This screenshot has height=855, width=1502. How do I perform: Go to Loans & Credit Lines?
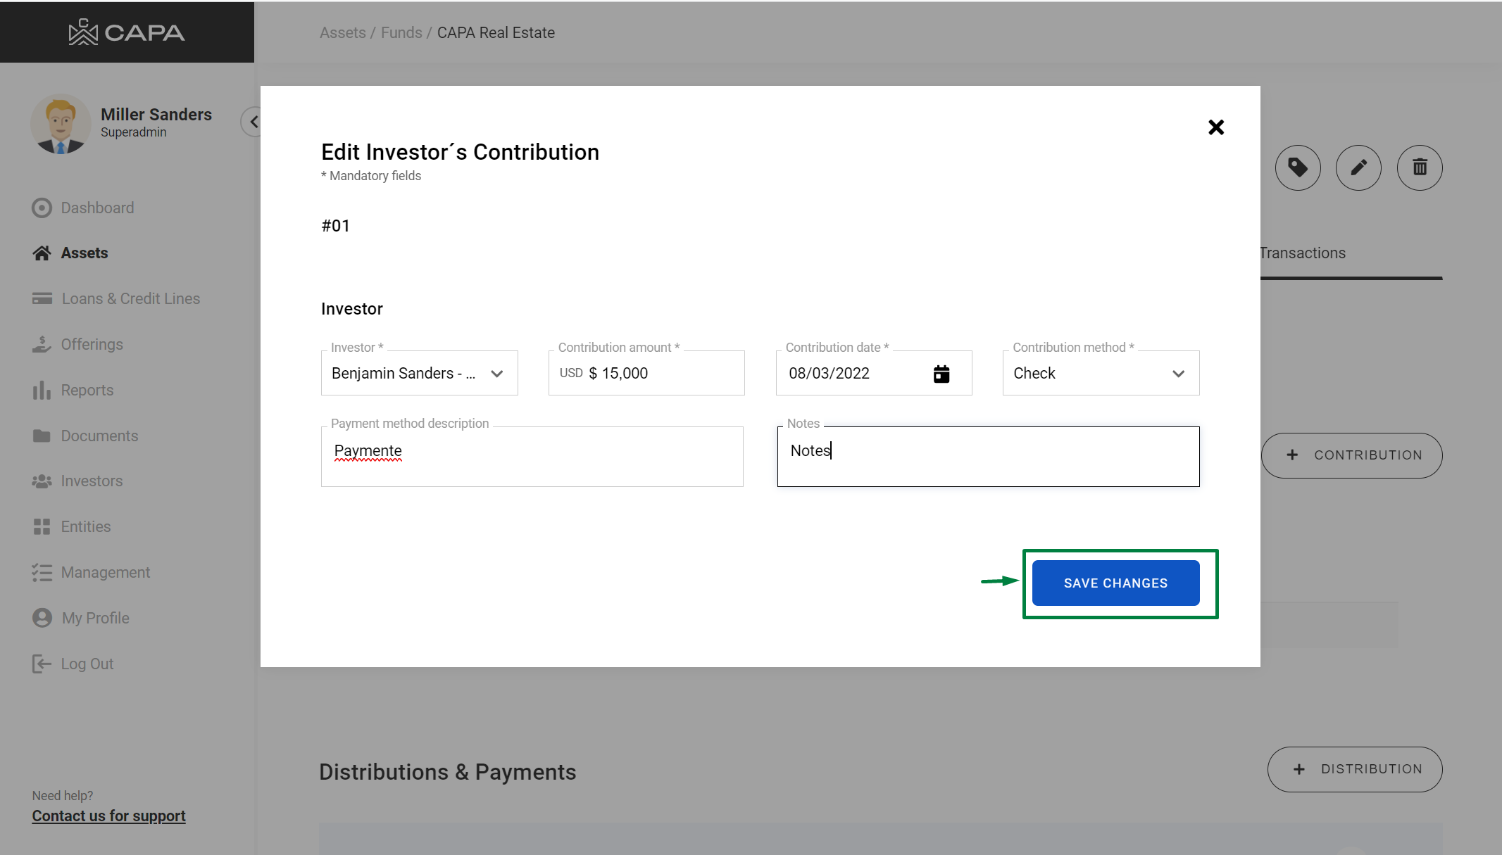click(x=130, y=298)
